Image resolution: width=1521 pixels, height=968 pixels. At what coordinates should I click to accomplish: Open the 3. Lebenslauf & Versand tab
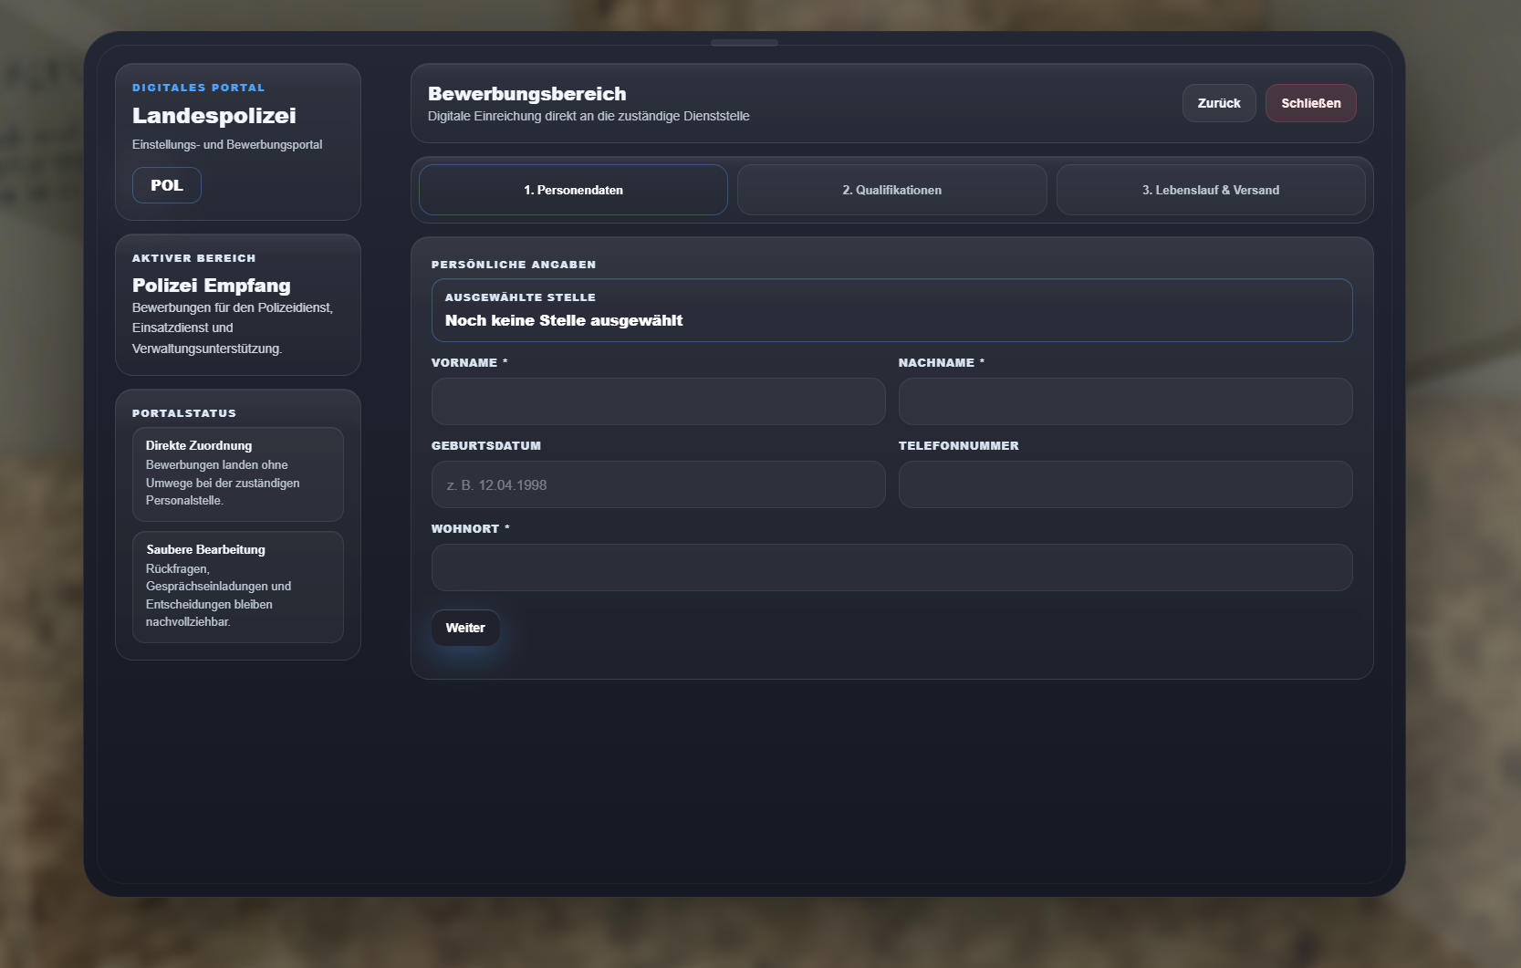tap(1211, 190)
